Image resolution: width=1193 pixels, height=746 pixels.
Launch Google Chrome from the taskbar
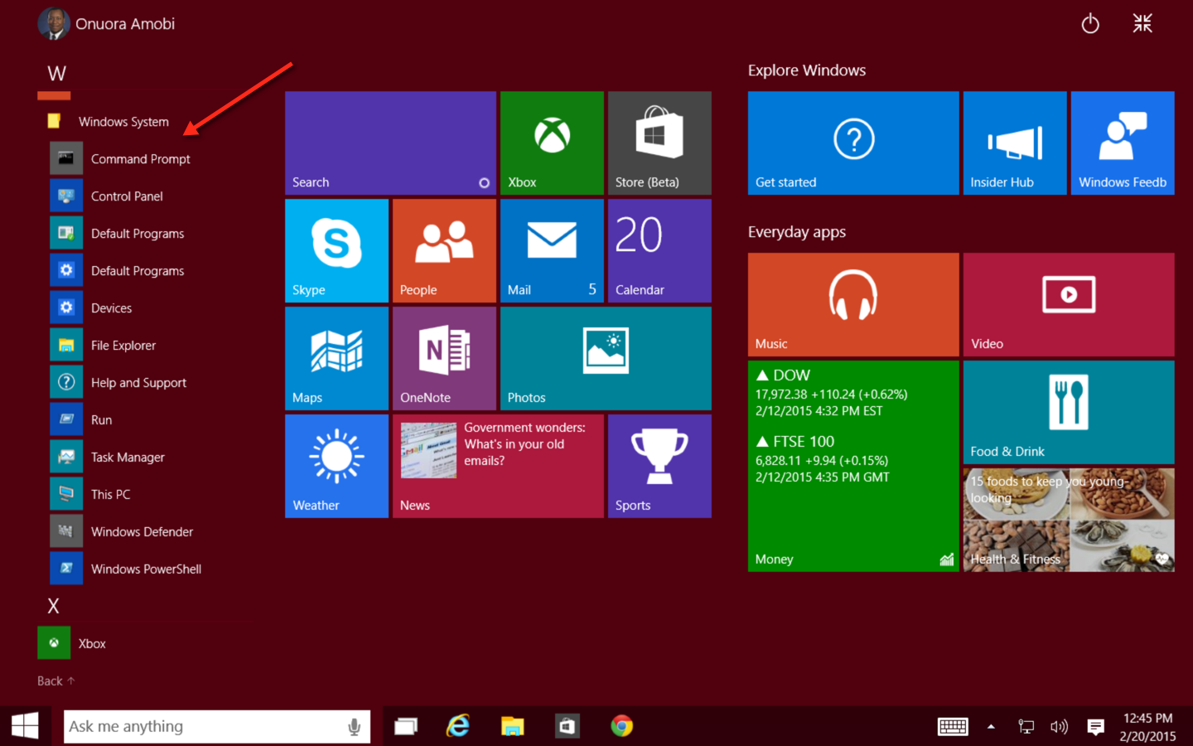coord(621,726)
